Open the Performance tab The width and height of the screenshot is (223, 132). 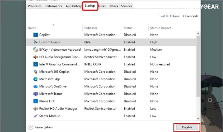(54, 6)
